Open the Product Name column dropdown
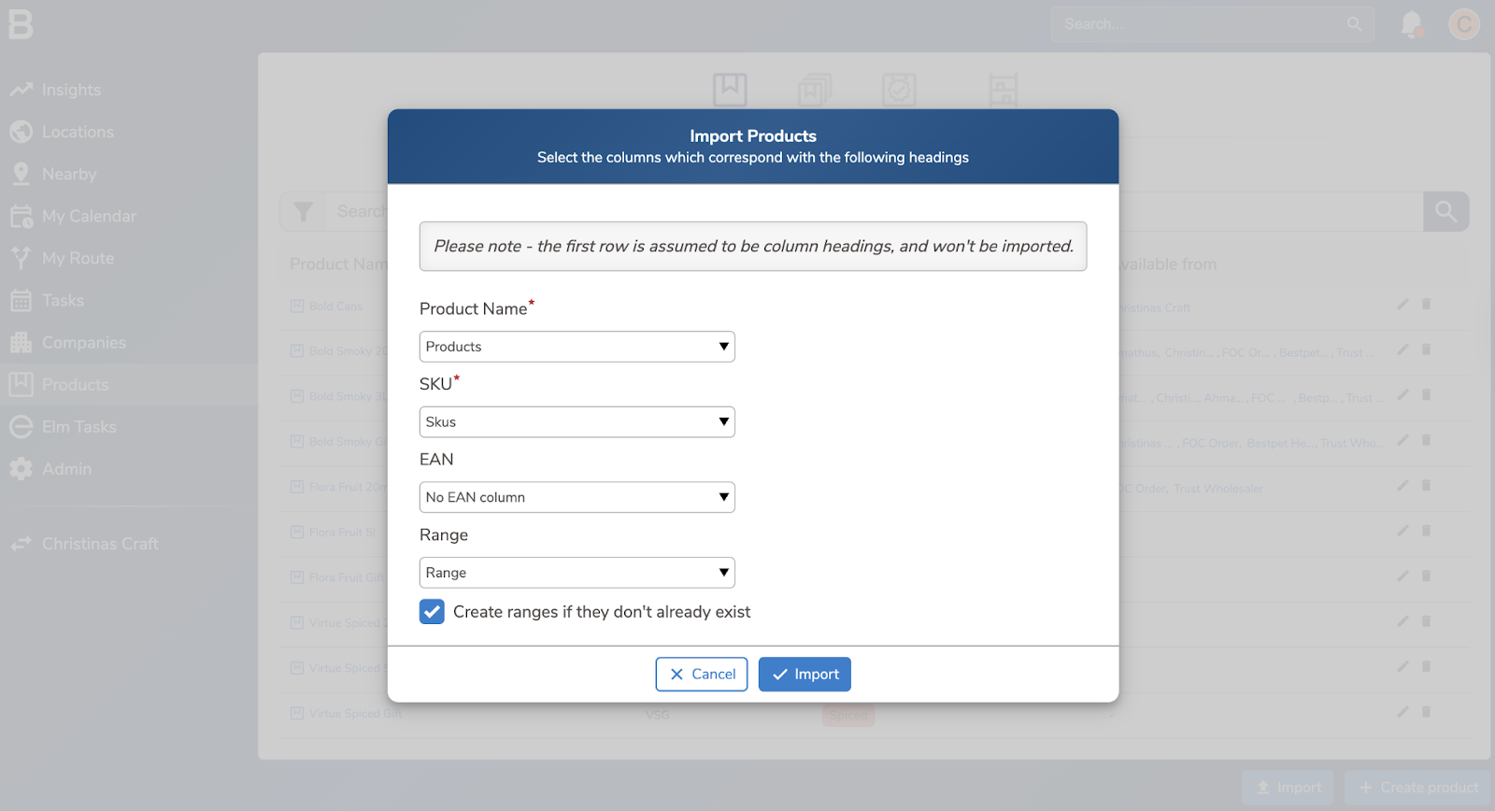The image size is (1495, 811). [x=577, y=347]
